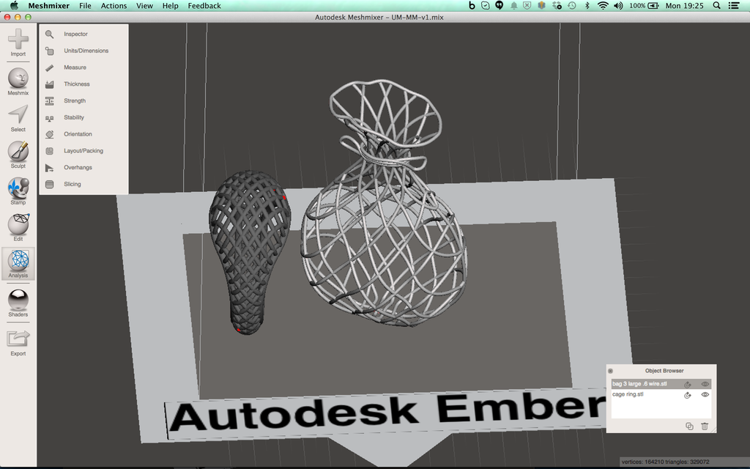Click the Import tool icon
Viewport: 750px width, 469px height.
[18, 40]
